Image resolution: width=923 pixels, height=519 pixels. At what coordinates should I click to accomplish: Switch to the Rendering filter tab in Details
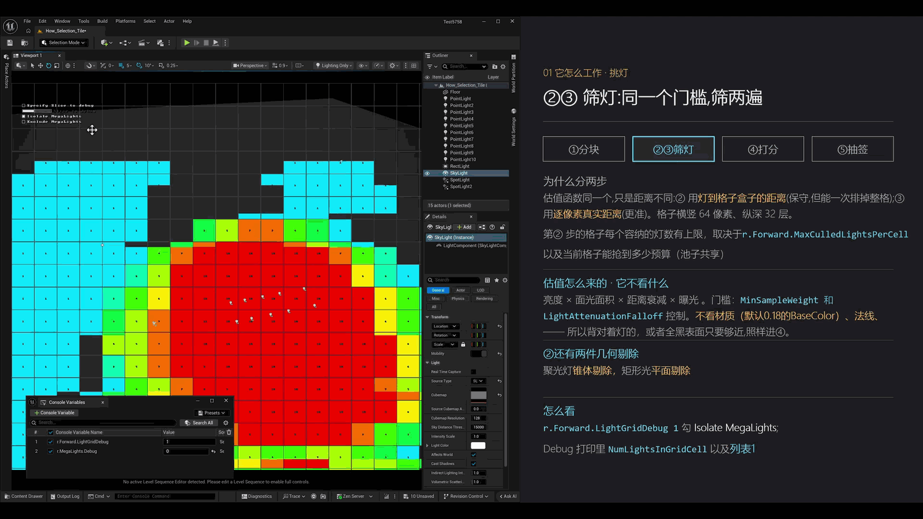(485, 299)
